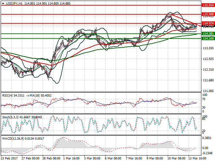The width and height of the screenshot is (215, 162).
Task: Click the 9 Mar 00:00 time label
Action: pyautogui.click(x=155, y=158)
